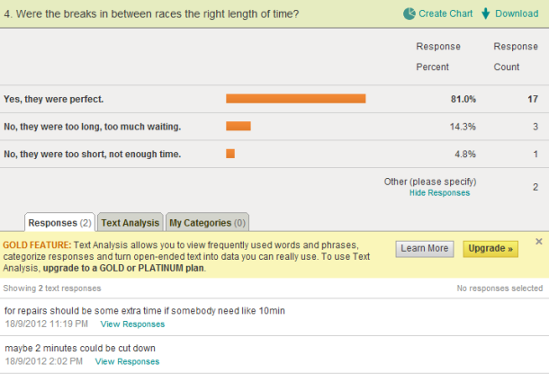The width and height of the screenshot is (549, 382).
Task: Click the small orange bar for 'too short' answer
Action: tap(230, 155)
